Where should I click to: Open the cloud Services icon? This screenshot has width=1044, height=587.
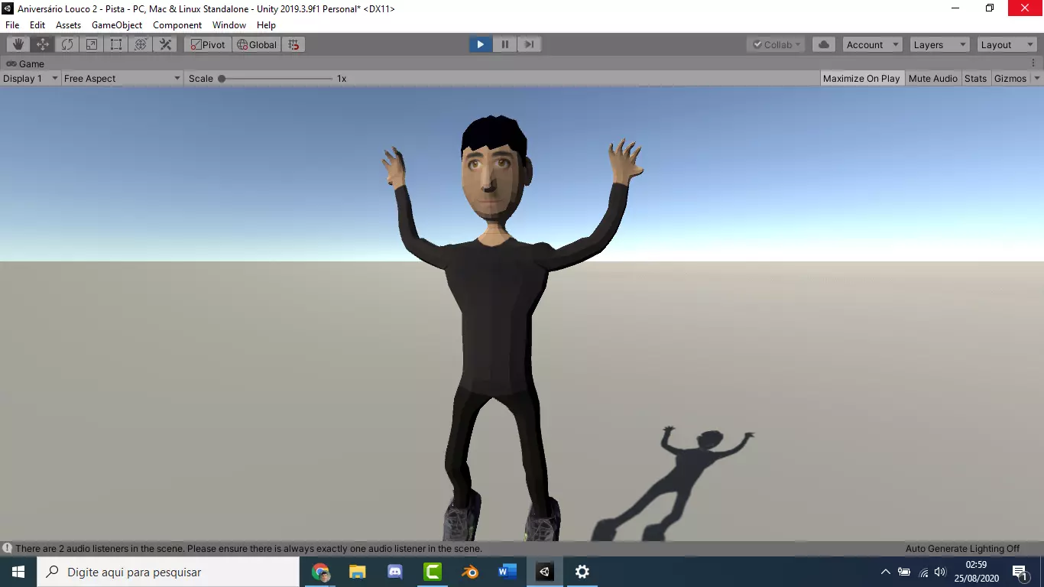[824, 44]
